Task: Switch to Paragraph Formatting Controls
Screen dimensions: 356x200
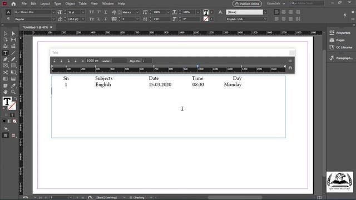Action: [x=8, y=19]
